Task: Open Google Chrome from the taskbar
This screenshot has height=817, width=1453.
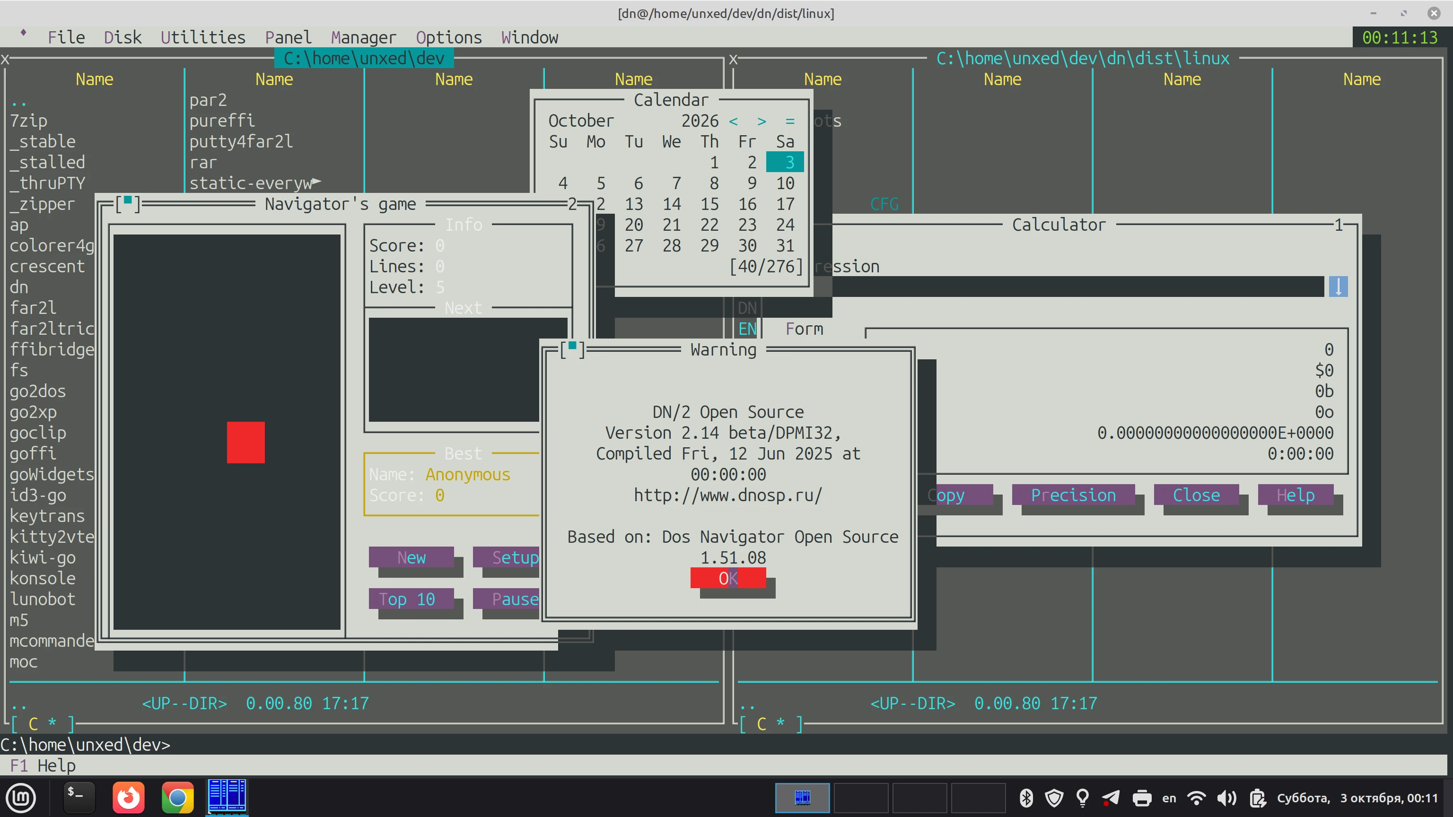Action: tap(178, 798)
